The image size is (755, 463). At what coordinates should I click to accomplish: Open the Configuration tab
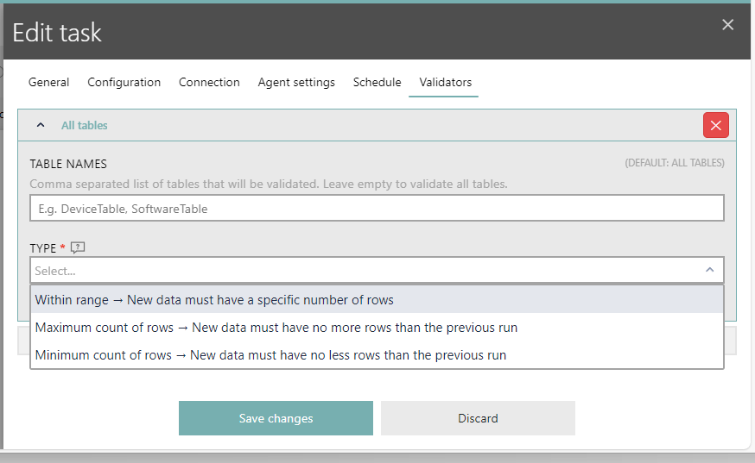pyautogui.click(x=124, y=83)
